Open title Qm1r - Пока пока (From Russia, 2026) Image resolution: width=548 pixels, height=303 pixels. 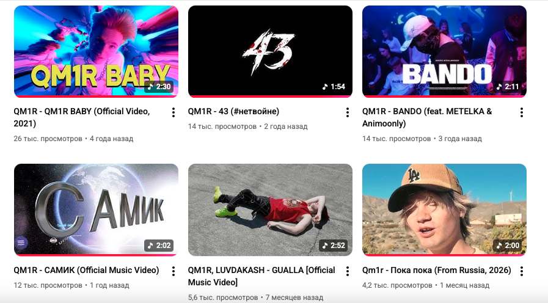tap(437, 270)
